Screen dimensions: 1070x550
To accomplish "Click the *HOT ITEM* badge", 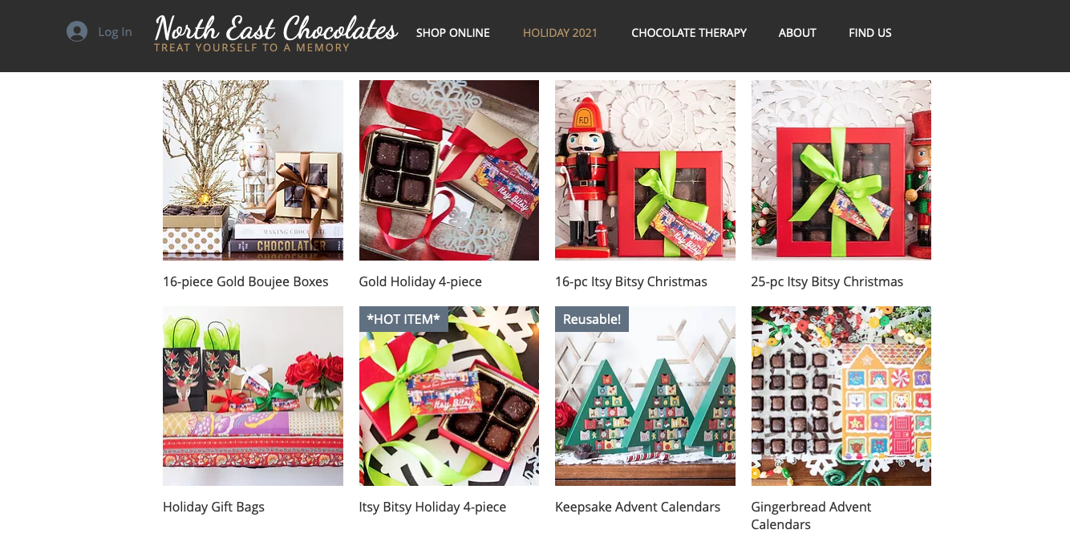I will (x=403, y=319).
